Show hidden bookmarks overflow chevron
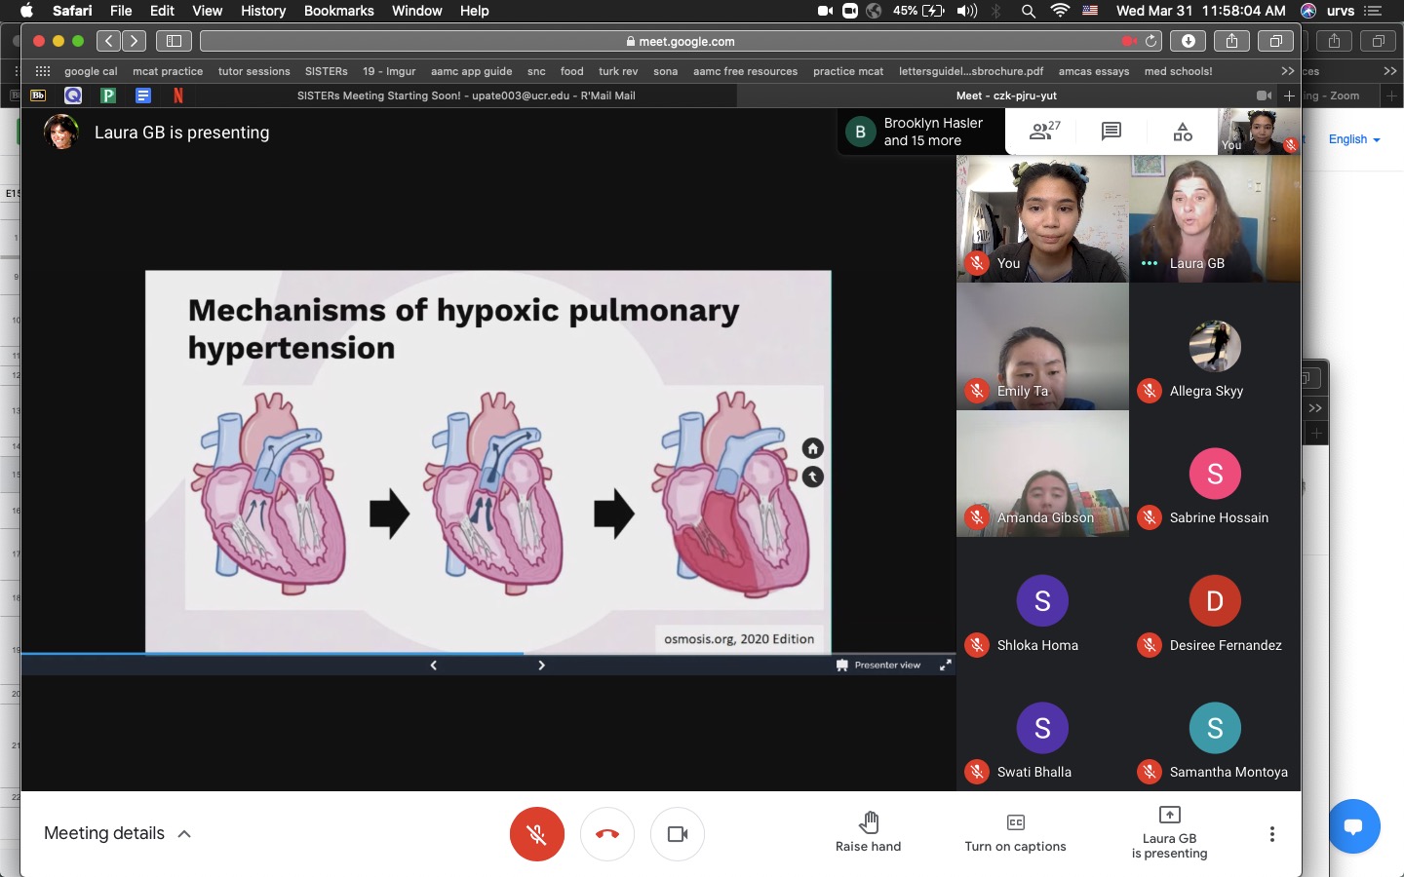 click(x=1287, y=71)
